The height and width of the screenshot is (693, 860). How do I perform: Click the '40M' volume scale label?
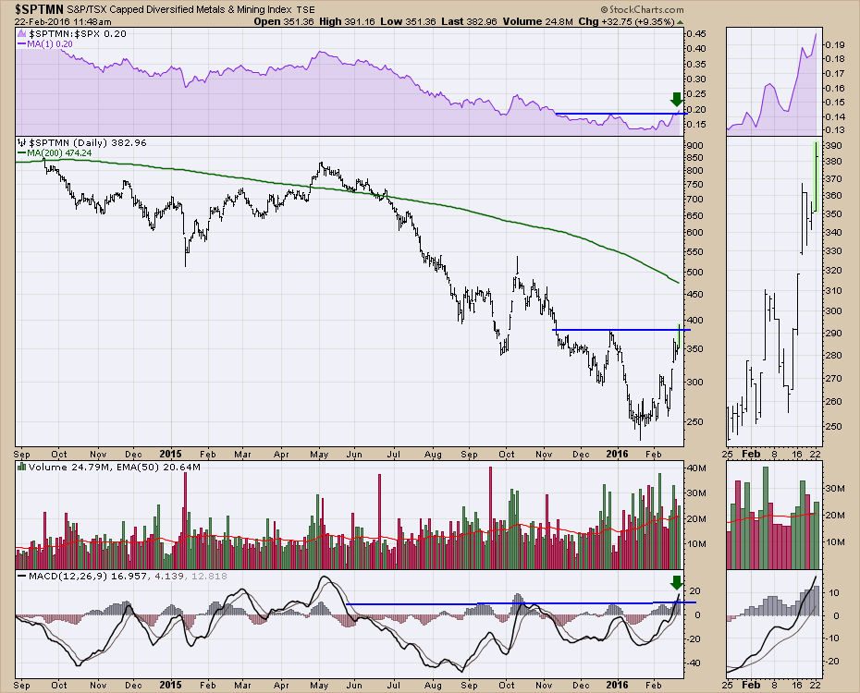click(696, 468)
